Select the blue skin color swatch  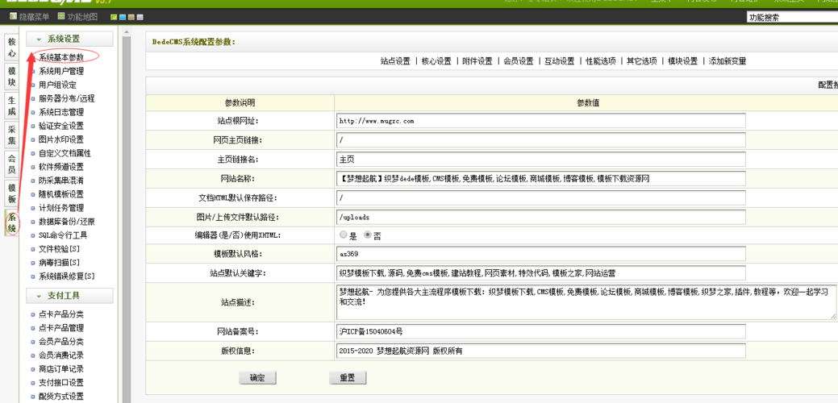coord(123,17)
